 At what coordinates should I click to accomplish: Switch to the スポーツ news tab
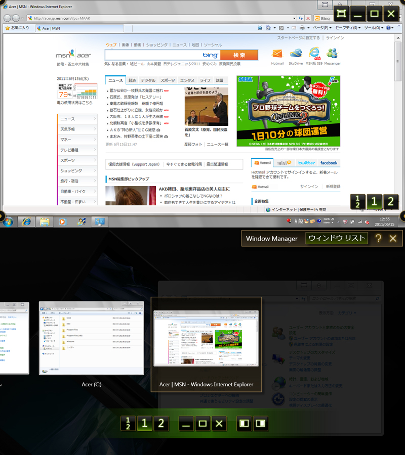(x=168, y=80)
